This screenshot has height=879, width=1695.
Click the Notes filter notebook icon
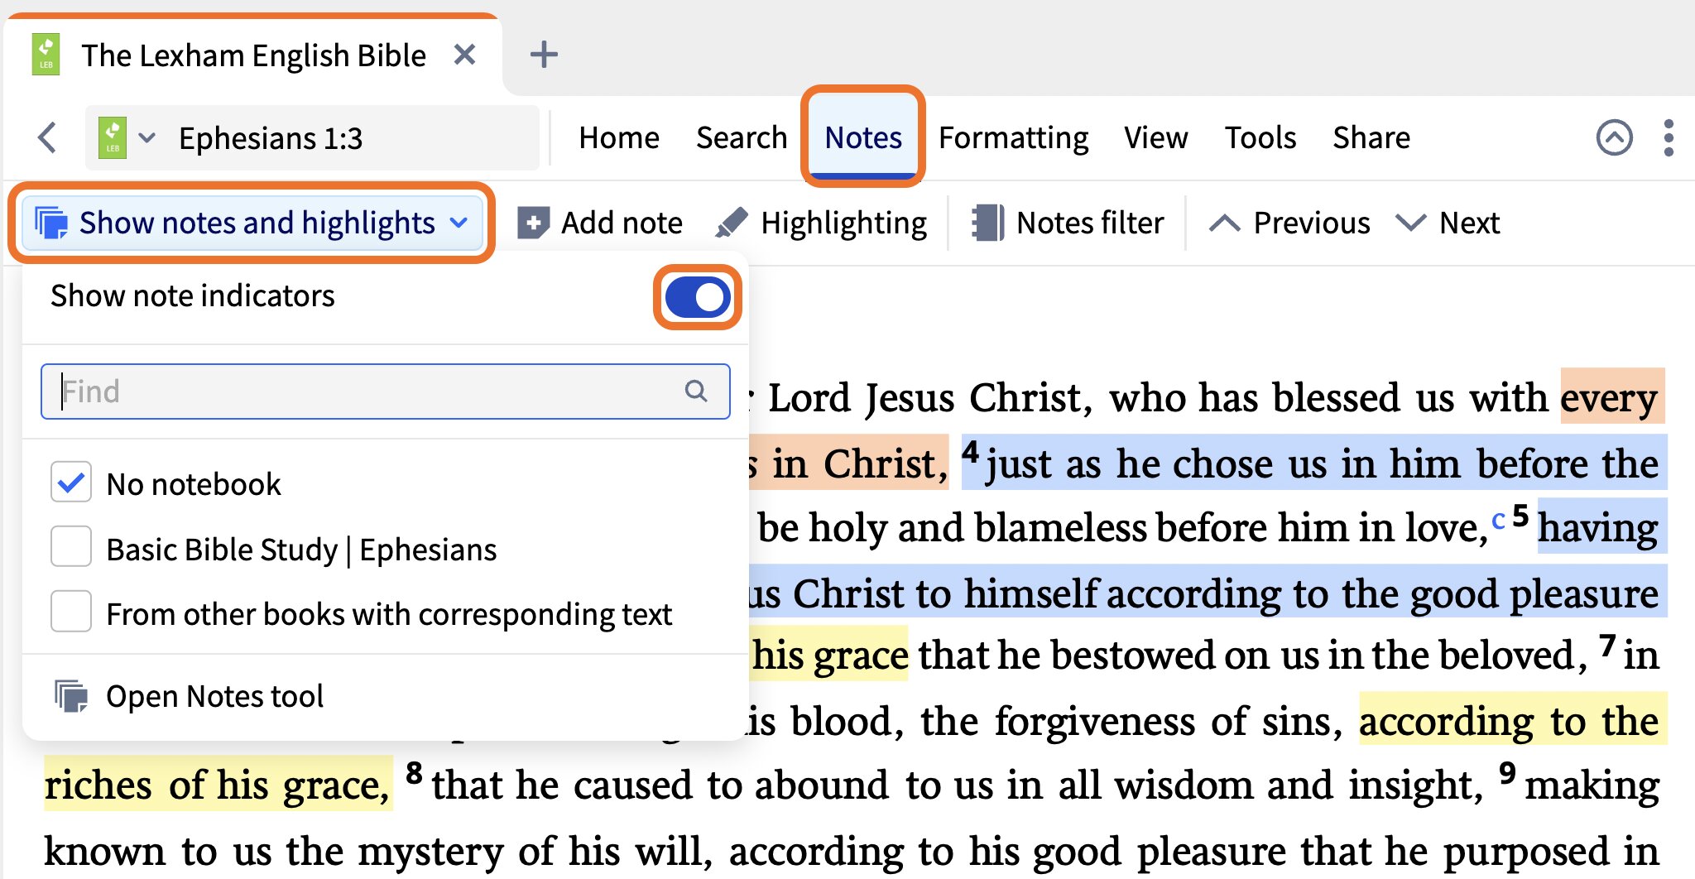click(988, 223)
